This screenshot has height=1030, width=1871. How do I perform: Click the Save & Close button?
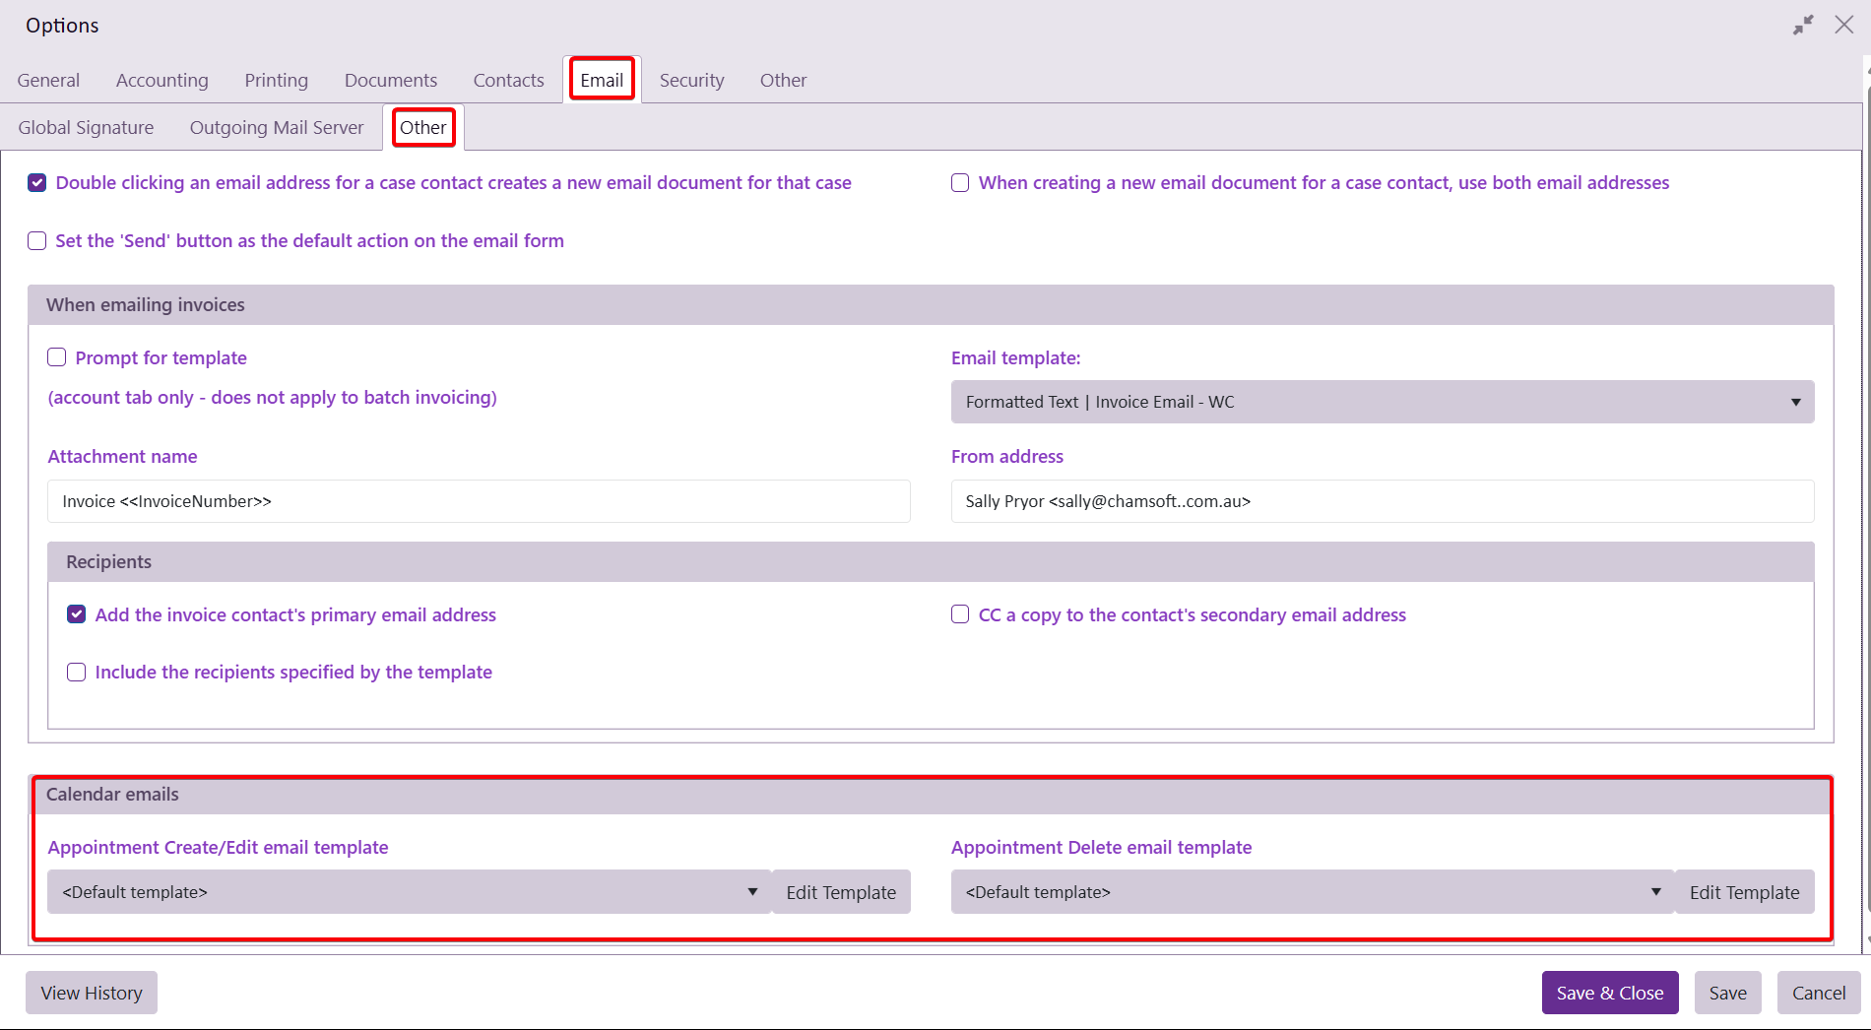click(x=1609, y=993)
